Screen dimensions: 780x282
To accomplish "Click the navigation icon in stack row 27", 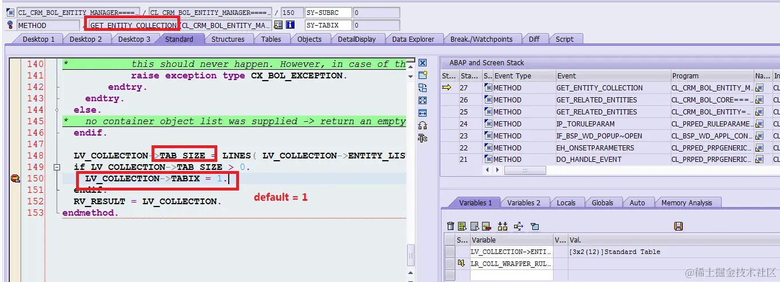I will coord(759,88).
